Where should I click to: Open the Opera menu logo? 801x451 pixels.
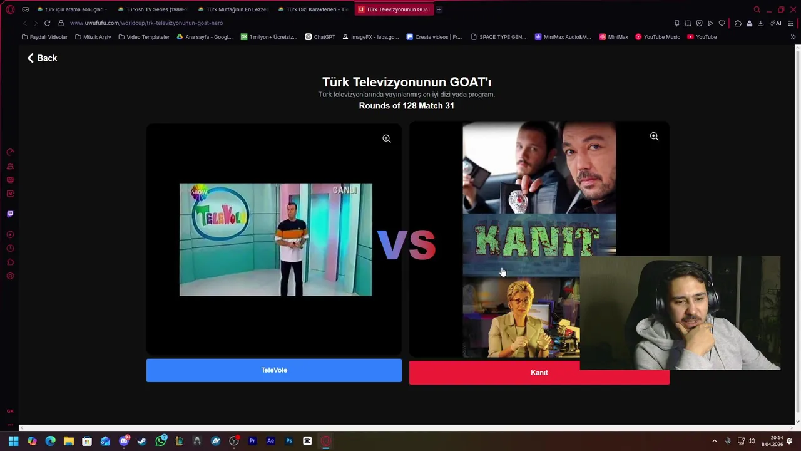[x=10, y=9]
